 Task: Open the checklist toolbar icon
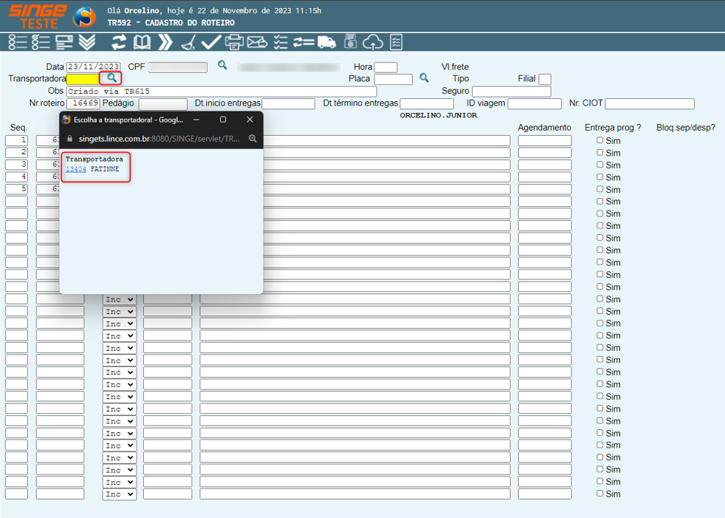280,42
